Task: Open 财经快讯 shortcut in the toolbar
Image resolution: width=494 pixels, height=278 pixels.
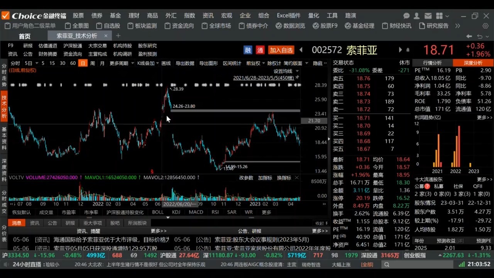Action: (396, 26)
